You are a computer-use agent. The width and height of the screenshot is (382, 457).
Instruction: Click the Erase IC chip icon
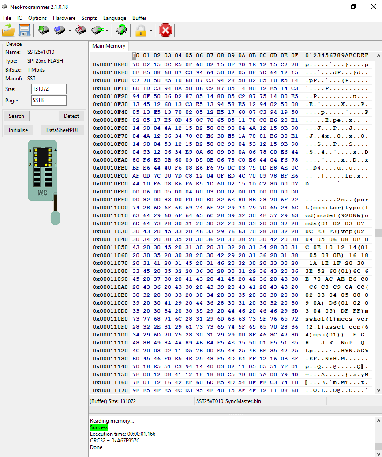81,30
